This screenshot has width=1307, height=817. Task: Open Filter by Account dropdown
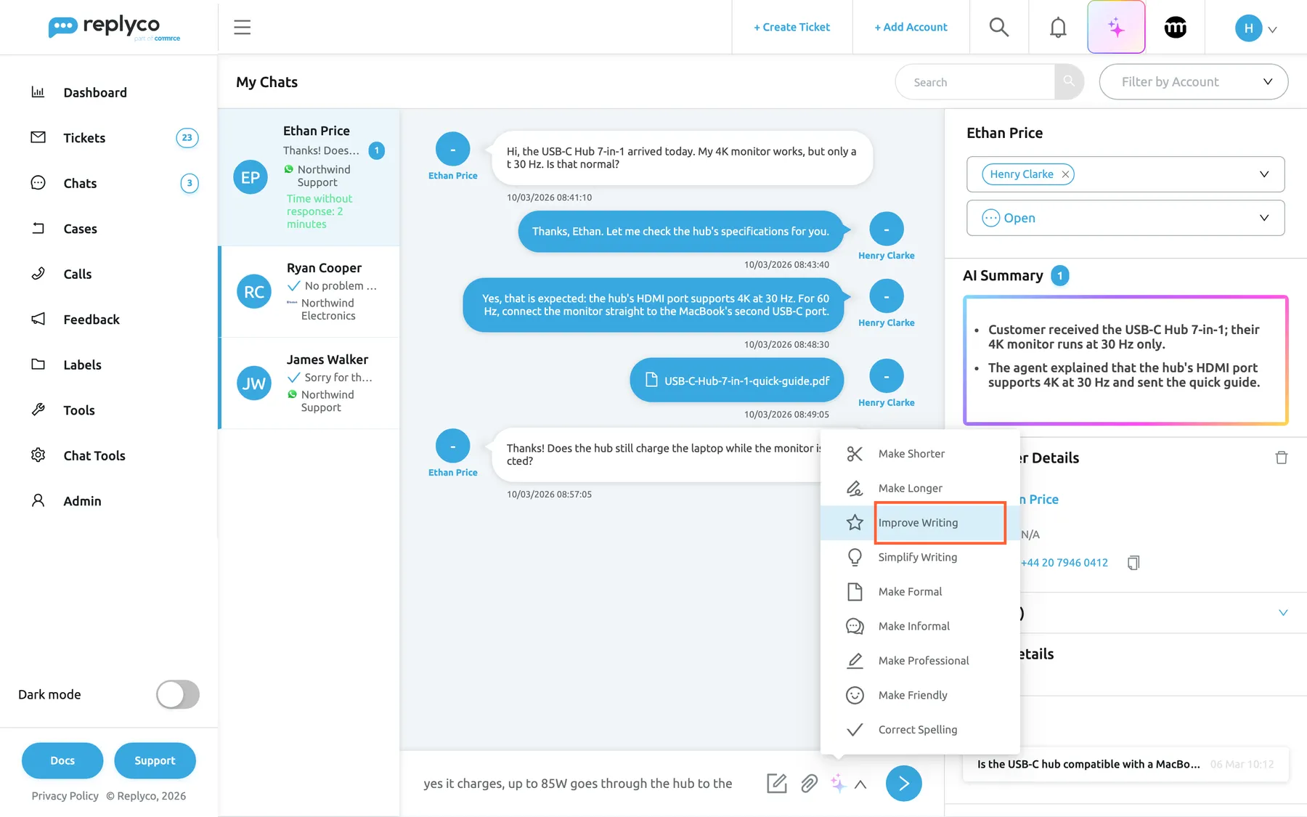point(1194,82)
